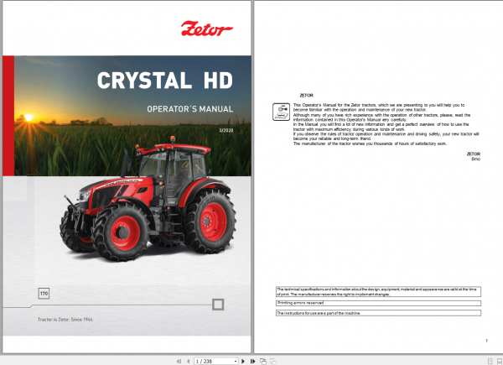Viewport: 503px width, 365px height.
Task: Click the CRYSTAL HD title text
Action: coord(165,81)
